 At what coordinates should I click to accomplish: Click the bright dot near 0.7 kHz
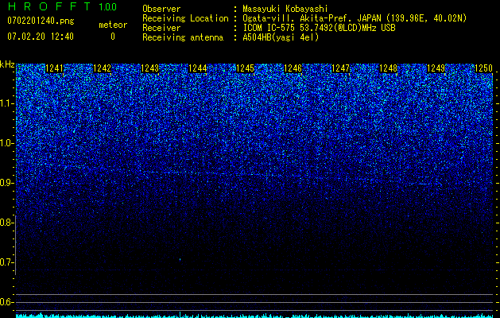(x=180, y=260)
